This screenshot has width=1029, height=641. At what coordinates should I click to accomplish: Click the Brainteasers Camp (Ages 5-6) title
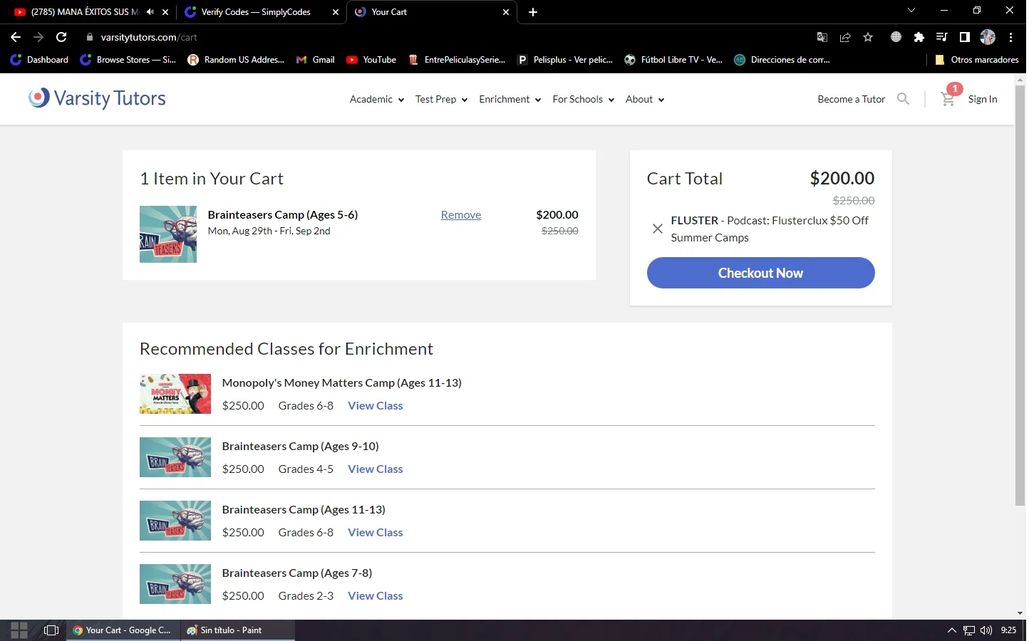click(283, 214)
